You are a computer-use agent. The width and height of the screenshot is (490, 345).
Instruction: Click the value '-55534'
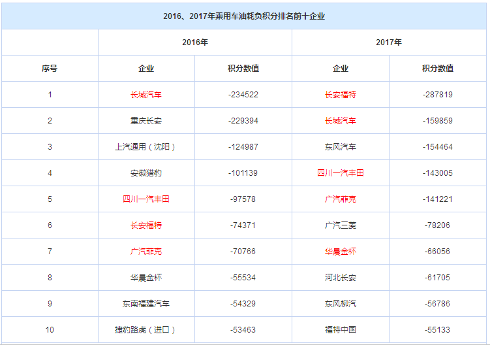pos(243,278)
